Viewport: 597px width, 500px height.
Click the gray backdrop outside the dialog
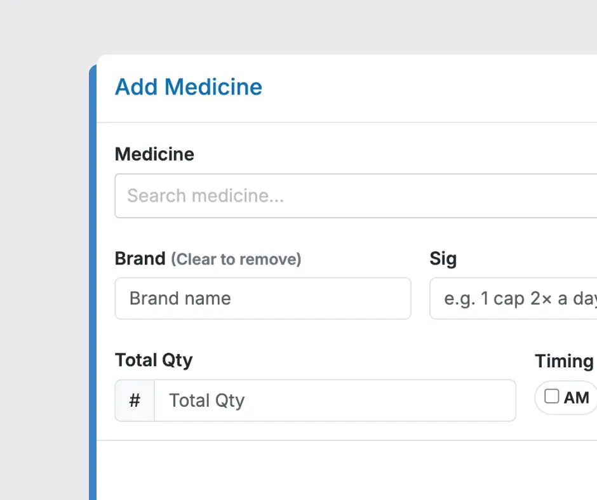click(44, 254)
